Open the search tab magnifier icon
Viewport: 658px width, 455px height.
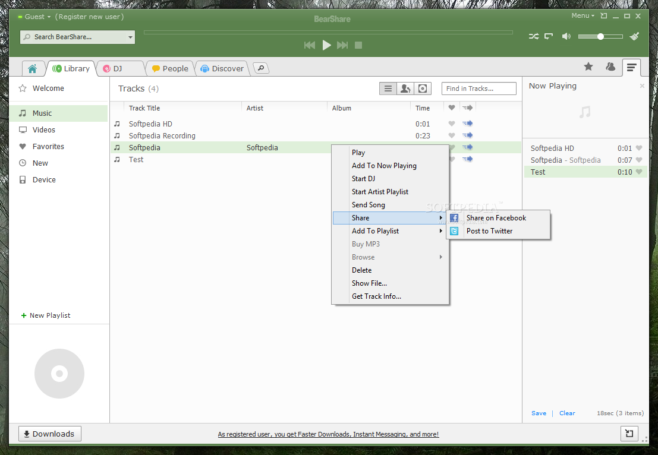click(261, 68)
